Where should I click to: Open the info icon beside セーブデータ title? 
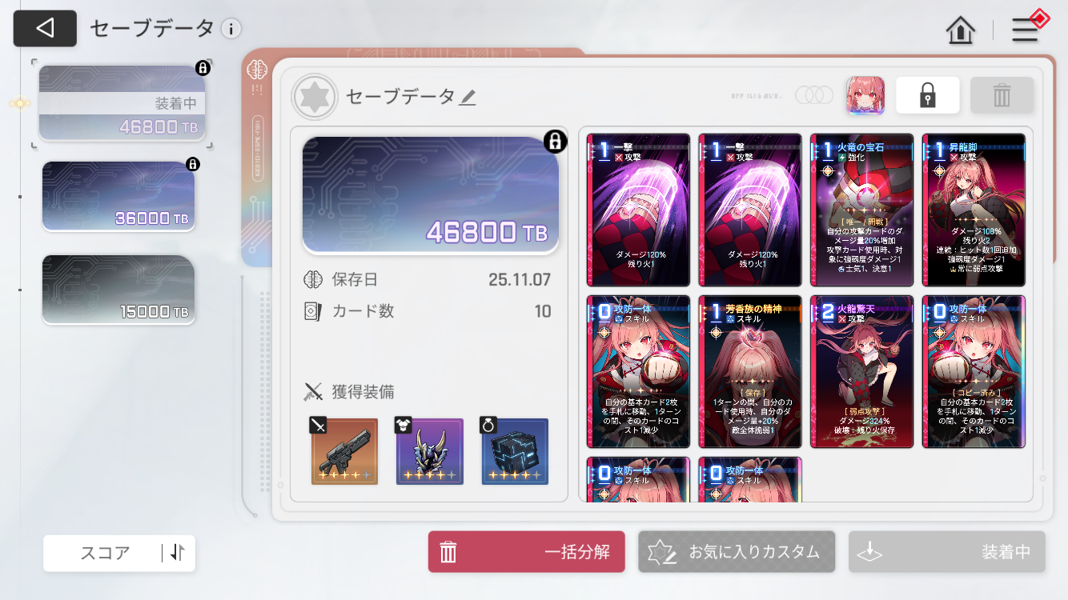click(x=231, y=29)
